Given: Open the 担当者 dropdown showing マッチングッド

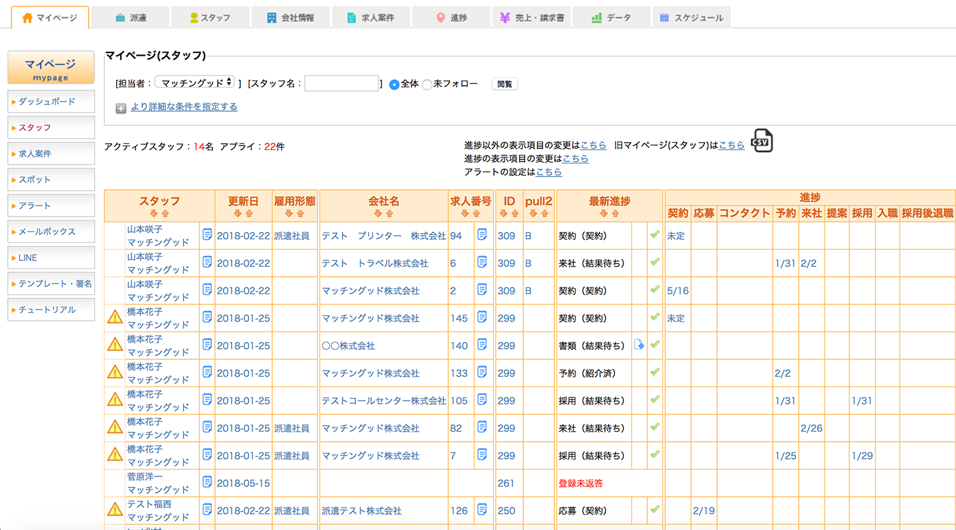Looking at the screenshot, I should 195,82.
